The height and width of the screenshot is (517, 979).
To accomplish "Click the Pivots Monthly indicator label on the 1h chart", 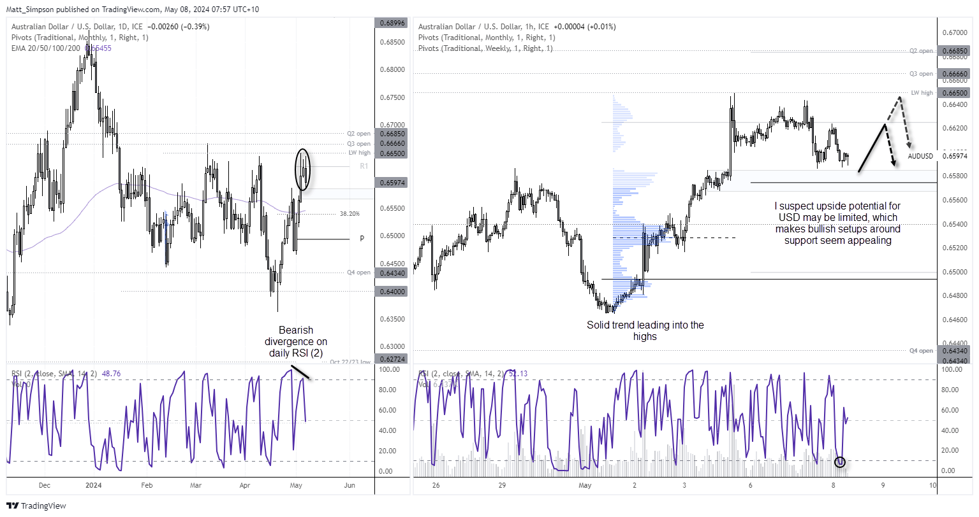I will [x=487, y=38].
